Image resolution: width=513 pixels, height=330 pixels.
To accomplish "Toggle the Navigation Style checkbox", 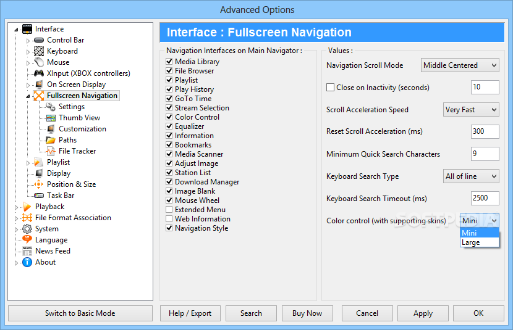I will pyautogui.click(x=169, y=228).
